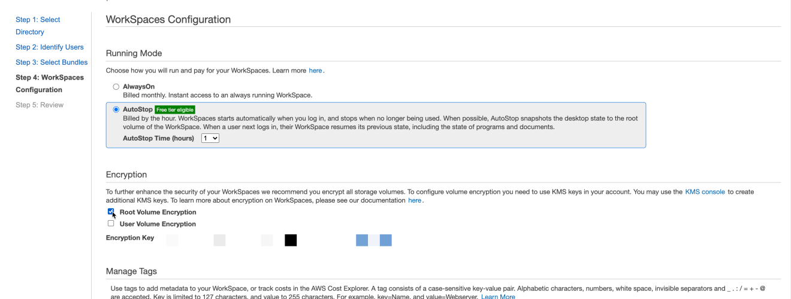The height and width of the screenshot is (299, 791).
Task: Click the Manage Tags heading
Action: [131, 271]
